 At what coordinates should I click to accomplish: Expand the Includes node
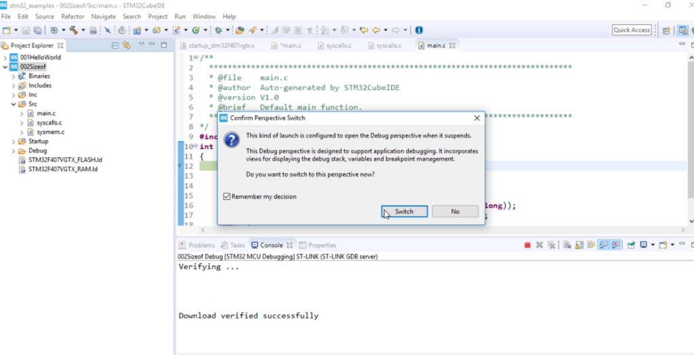tap(14, 85)
